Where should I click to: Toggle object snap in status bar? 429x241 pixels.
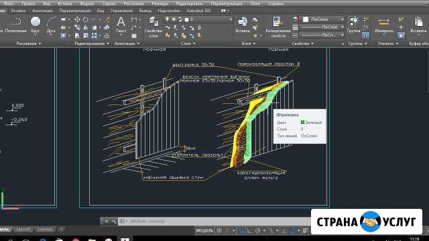point(292,231)
